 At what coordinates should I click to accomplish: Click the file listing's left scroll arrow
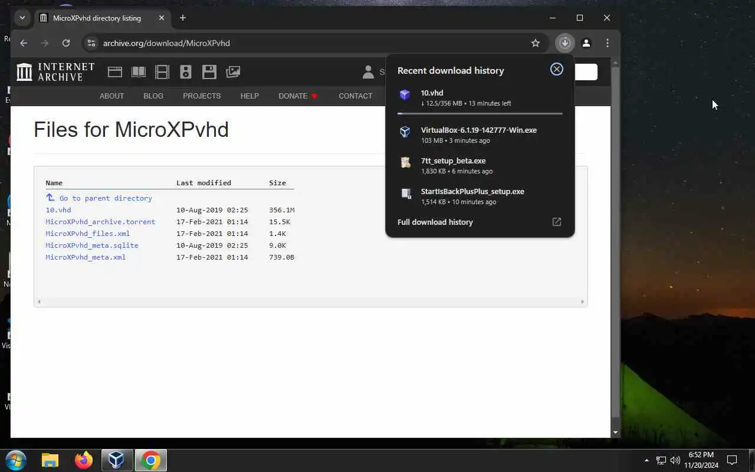pos(39,301)
